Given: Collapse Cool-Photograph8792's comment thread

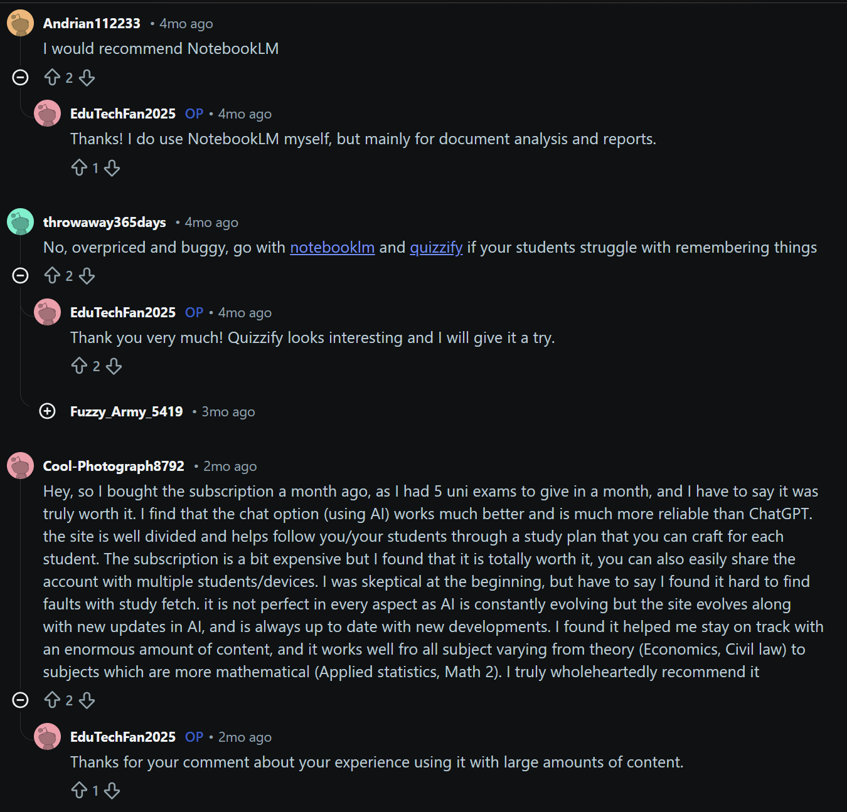Looking at the screenshot, I should coord(20,700).
